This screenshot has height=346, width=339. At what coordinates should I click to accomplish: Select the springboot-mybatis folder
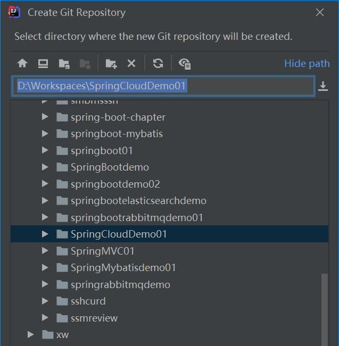coord(117,134)
